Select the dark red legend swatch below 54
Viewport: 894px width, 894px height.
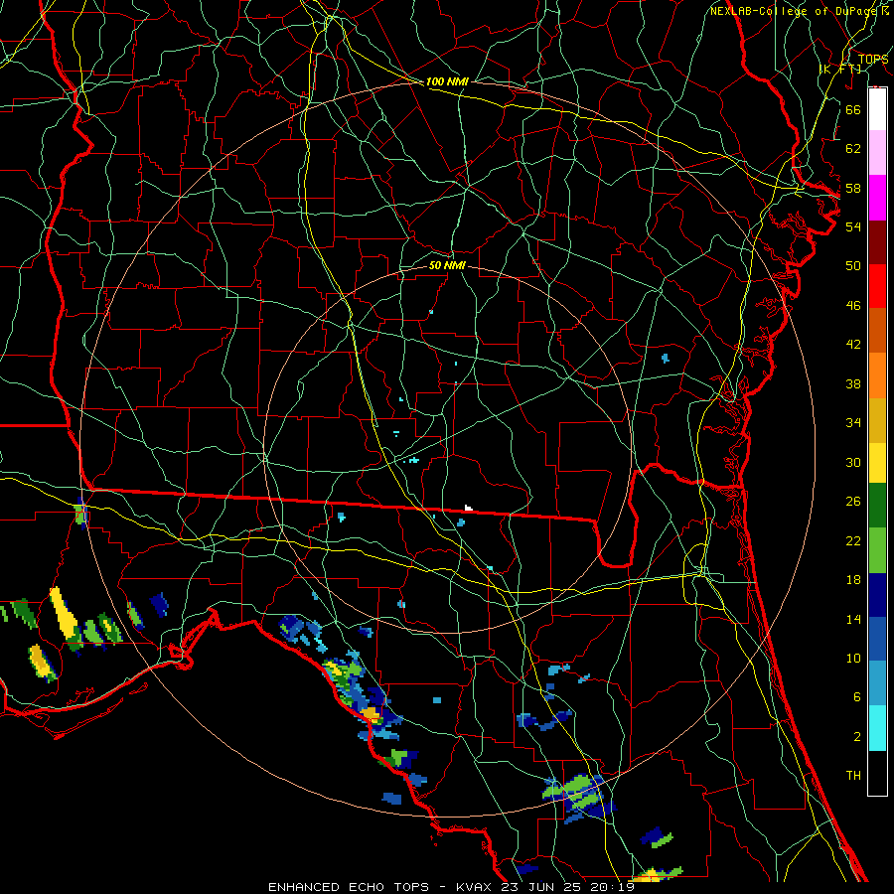877,242
